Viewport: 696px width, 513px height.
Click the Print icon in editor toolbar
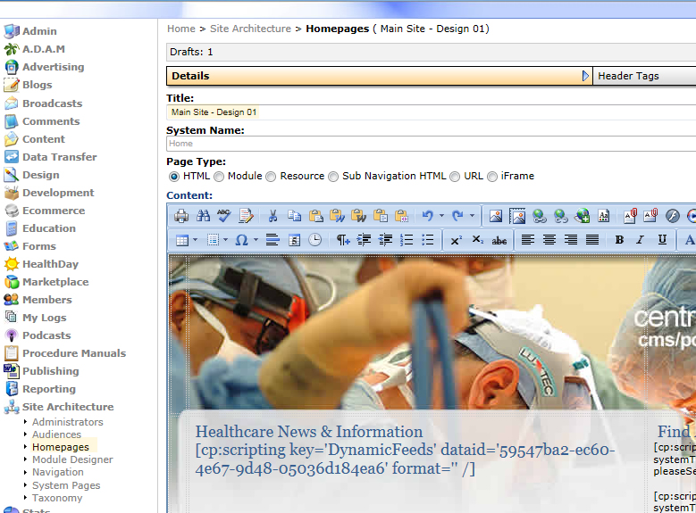tap(181, 216)
